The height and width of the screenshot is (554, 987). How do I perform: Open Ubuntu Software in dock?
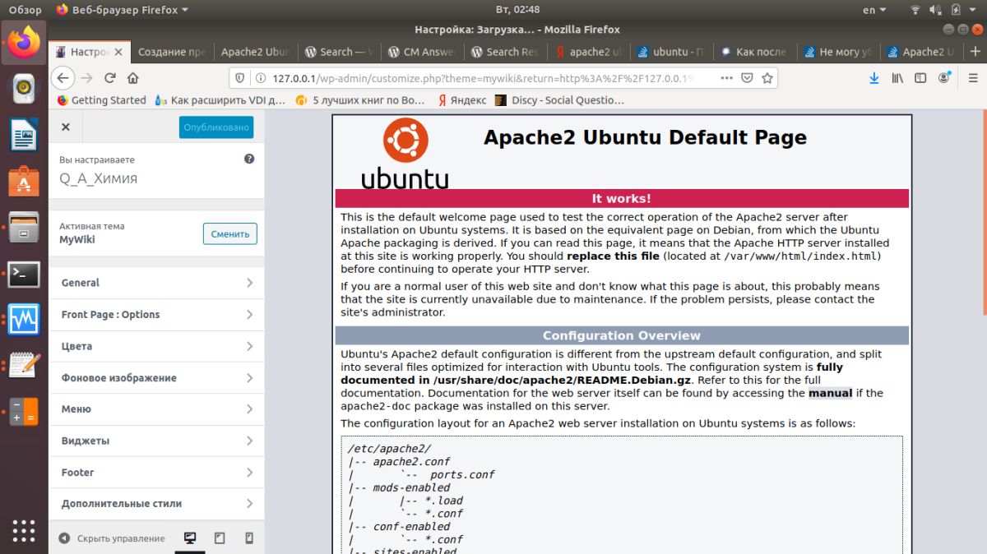(25, 181)
